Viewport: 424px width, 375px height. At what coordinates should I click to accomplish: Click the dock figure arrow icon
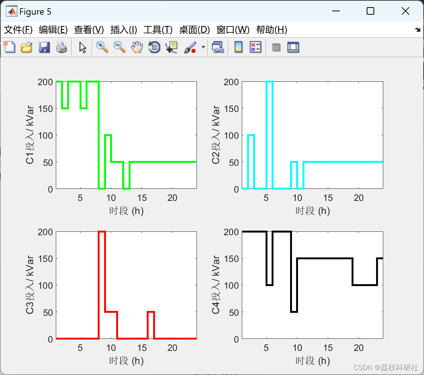coord(418,30)
